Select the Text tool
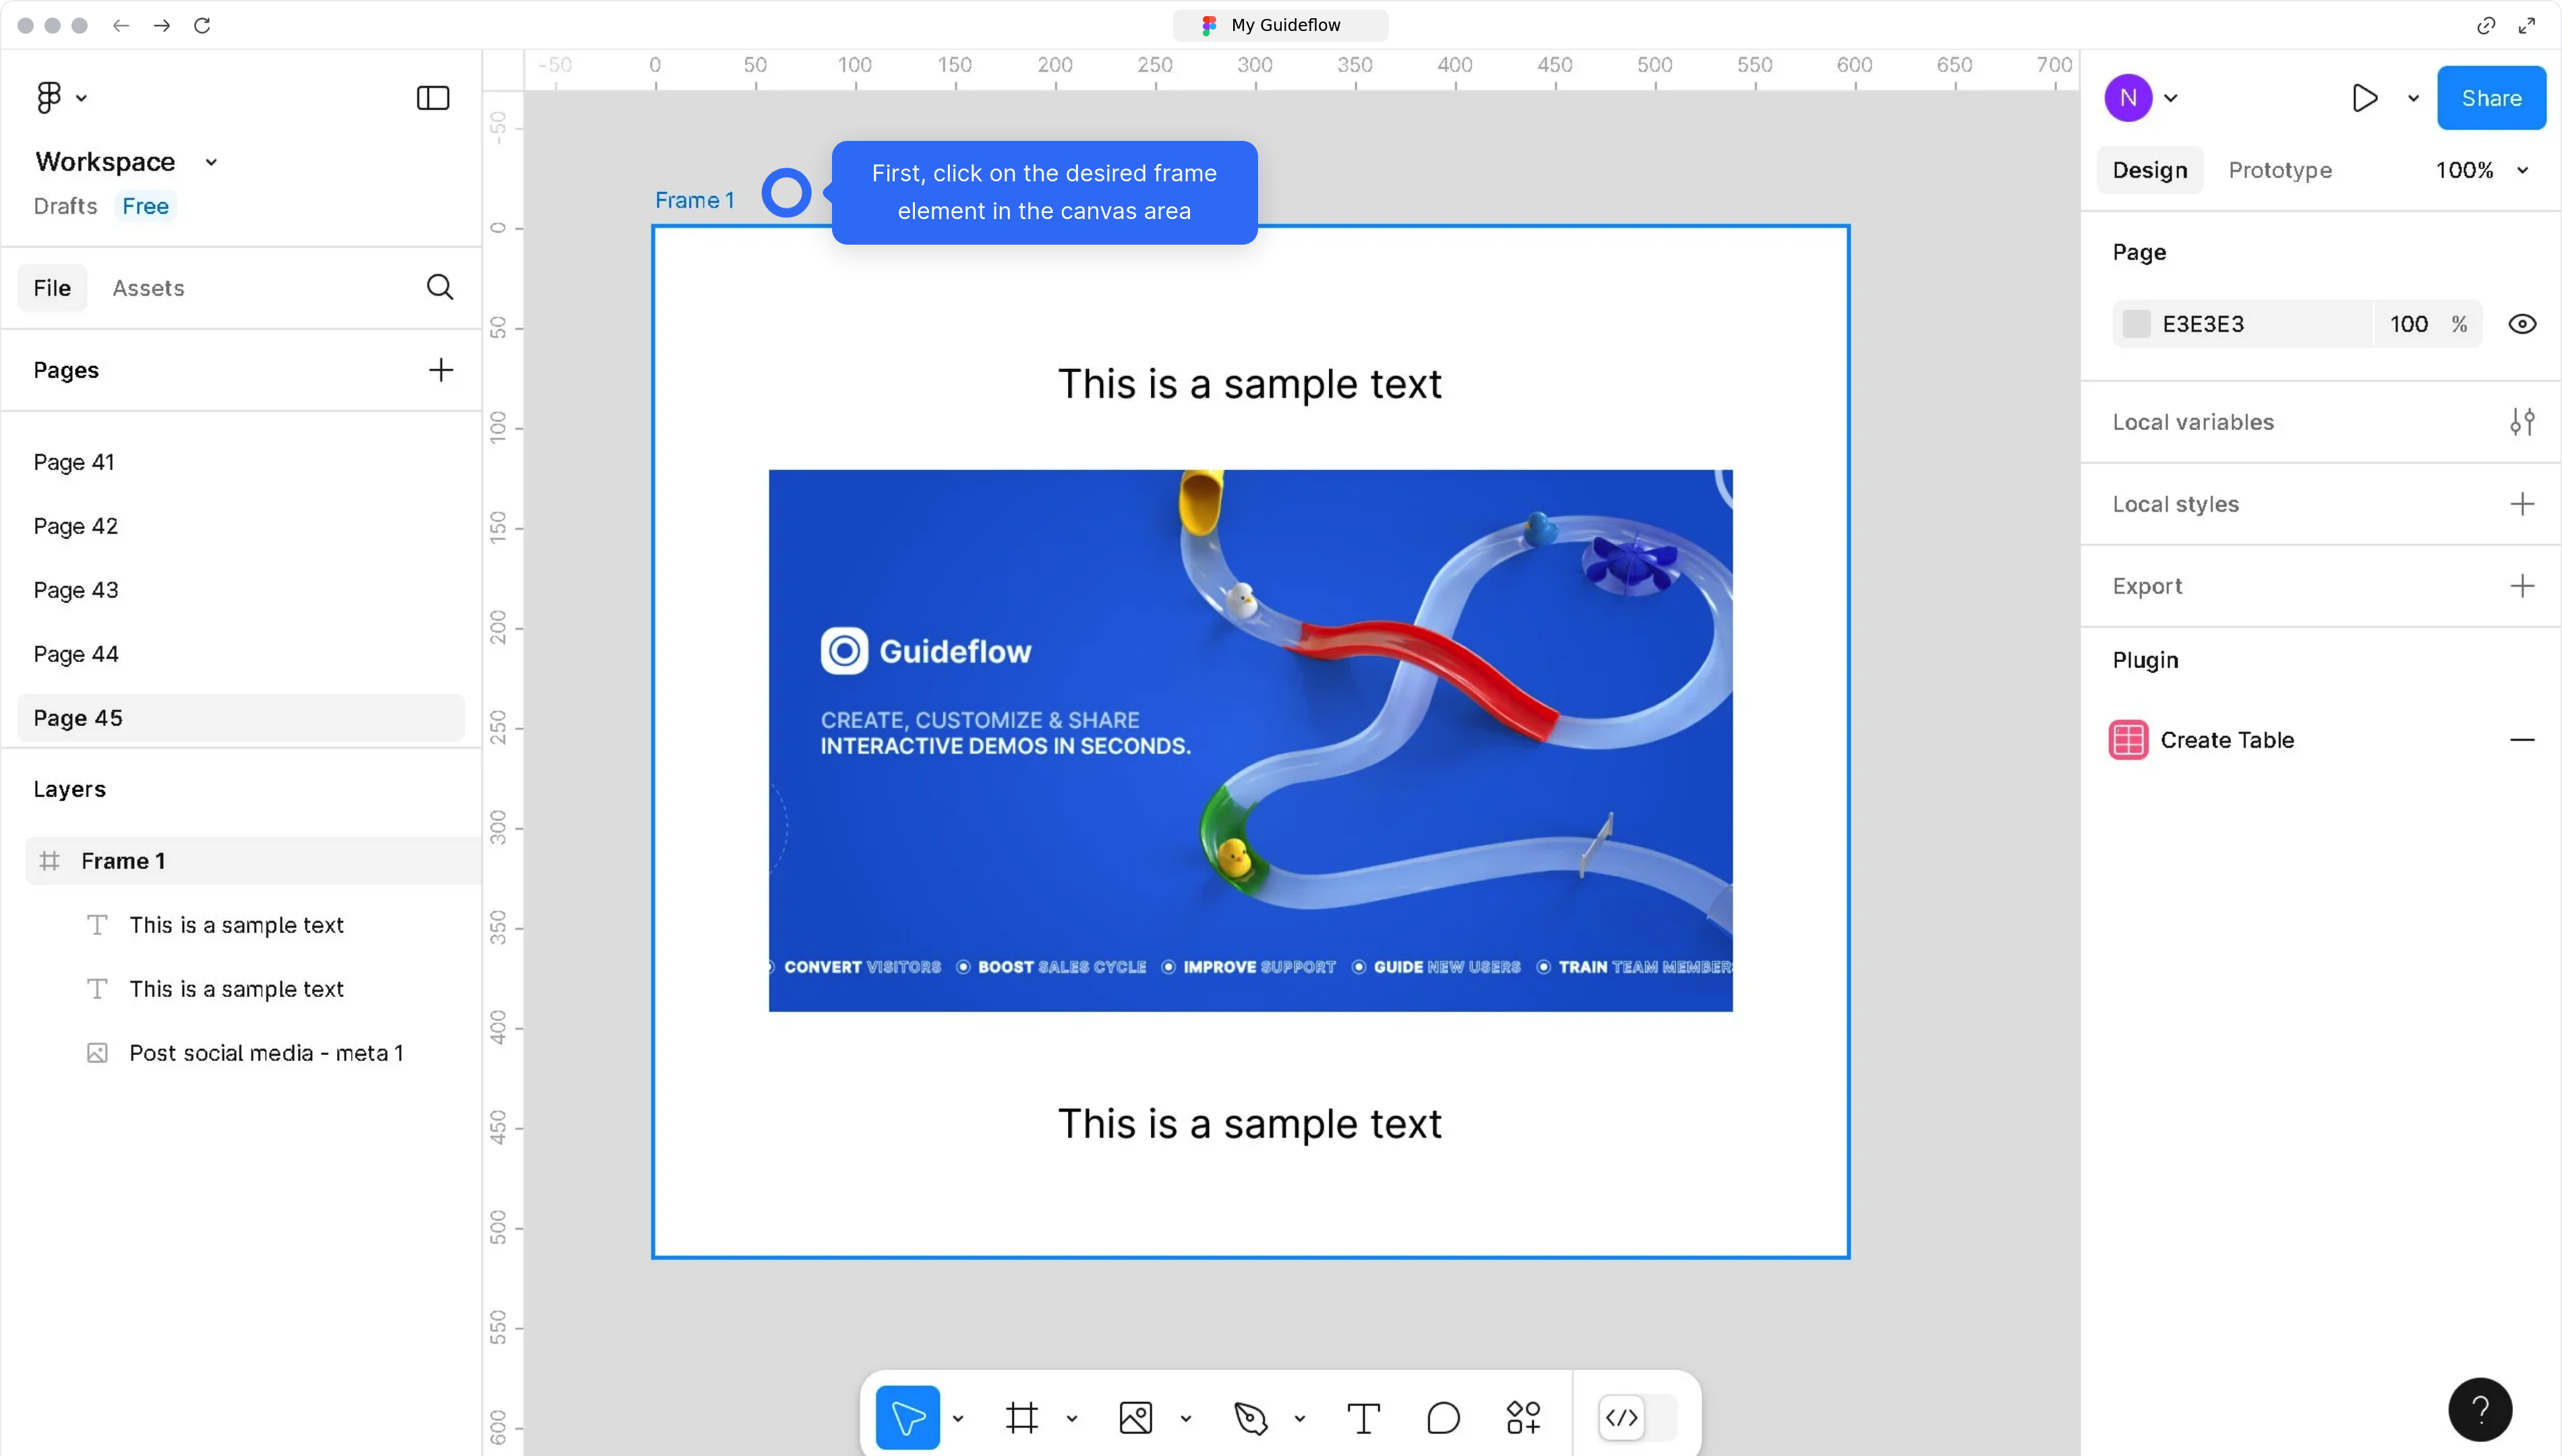 [x=1363, y=1417]
